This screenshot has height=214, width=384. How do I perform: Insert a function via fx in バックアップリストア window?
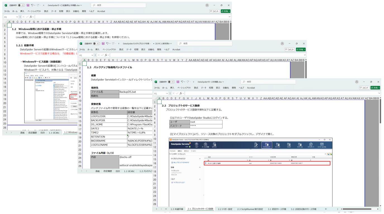106,55
